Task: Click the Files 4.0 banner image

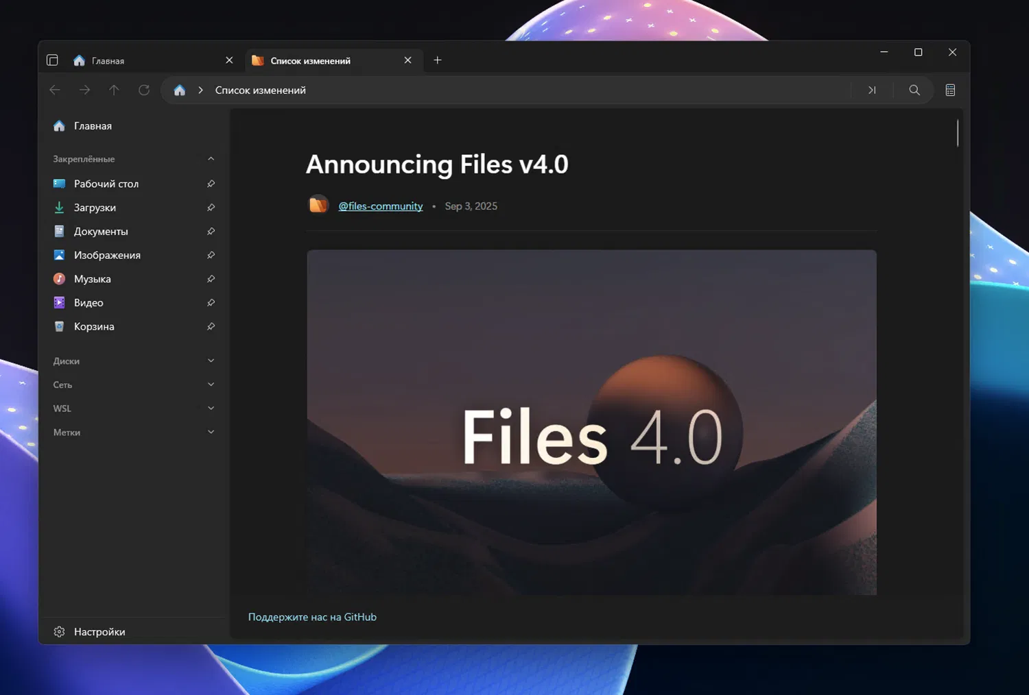Action: 591,422
